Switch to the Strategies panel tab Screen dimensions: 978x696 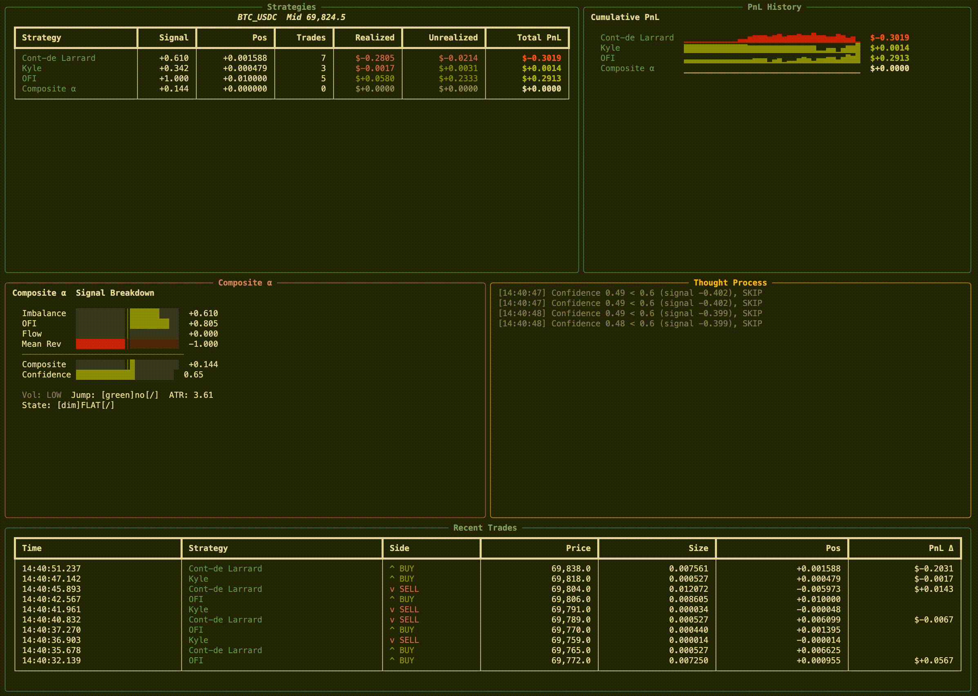(291, 7)
